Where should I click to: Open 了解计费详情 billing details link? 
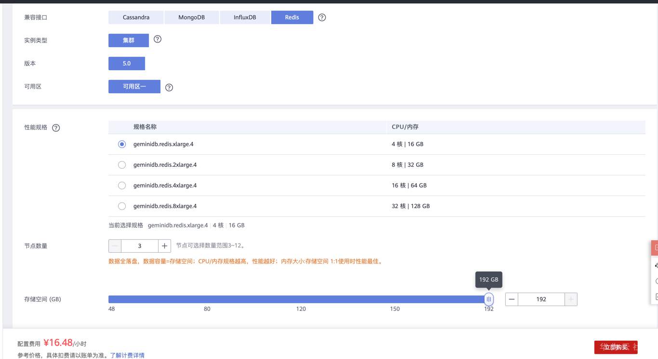(x=127, y=356)
